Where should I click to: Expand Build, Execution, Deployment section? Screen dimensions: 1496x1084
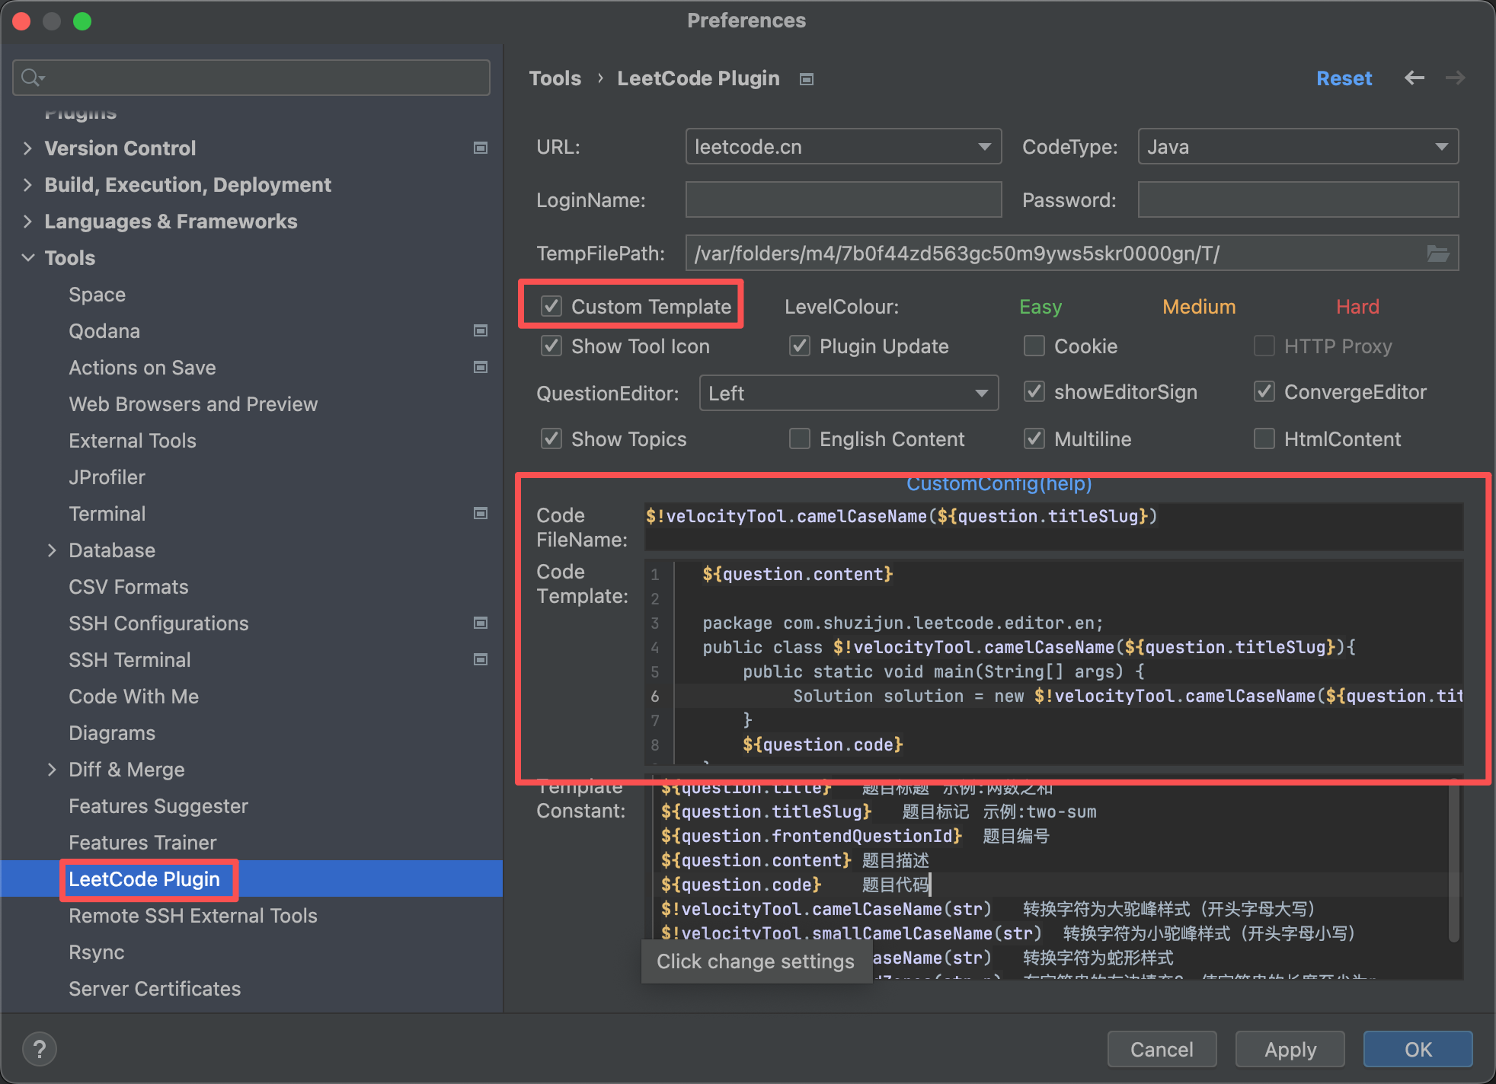tap(27, 184)
